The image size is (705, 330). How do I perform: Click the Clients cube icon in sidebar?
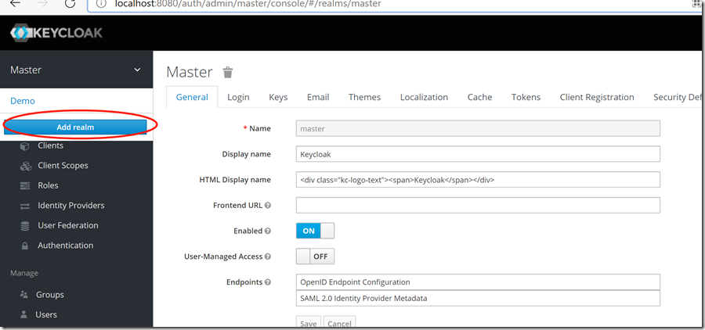point(25,146)
